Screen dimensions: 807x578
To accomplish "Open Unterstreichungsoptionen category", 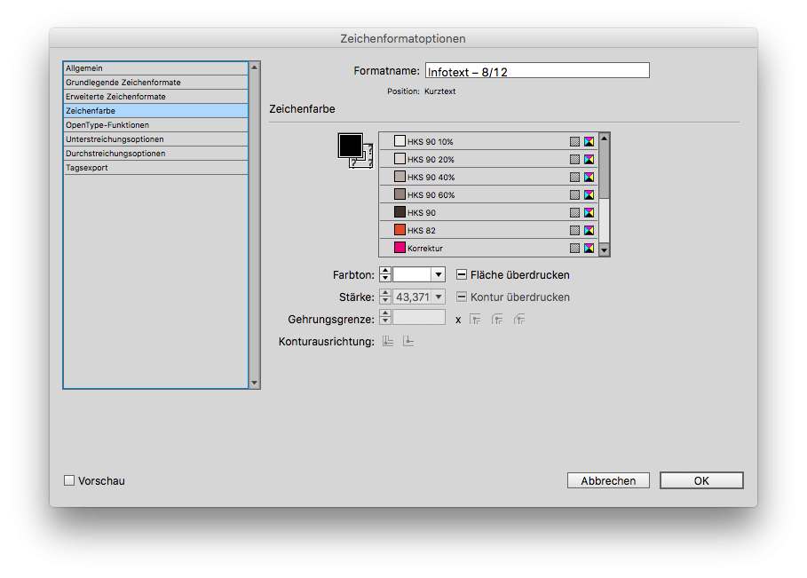I will tap(155, 139).
